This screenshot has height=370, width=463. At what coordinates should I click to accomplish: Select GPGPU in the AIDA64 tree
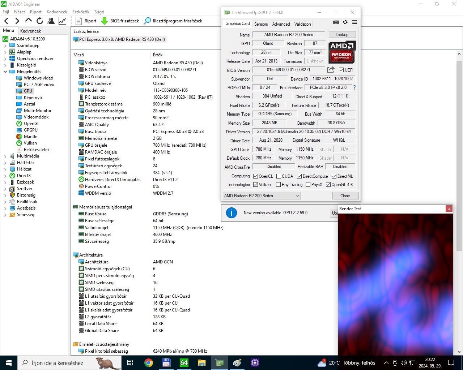pos(30,130)
